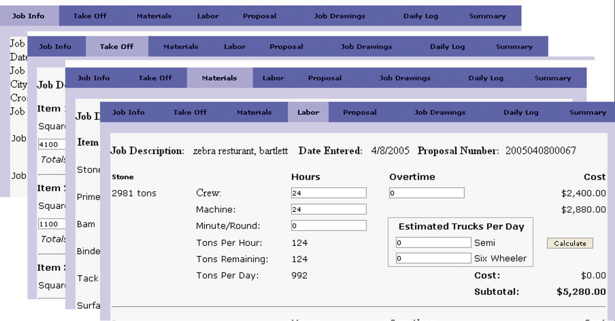Screen dimensions: 615x321
Task: Go to Proposal tab in the Materials window
Action: tap(325, 78)
